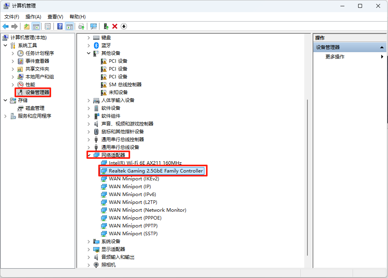This screenshot has width=388, height=278.
Task: Select 软件组件 category label
Action: pos(111,116)
